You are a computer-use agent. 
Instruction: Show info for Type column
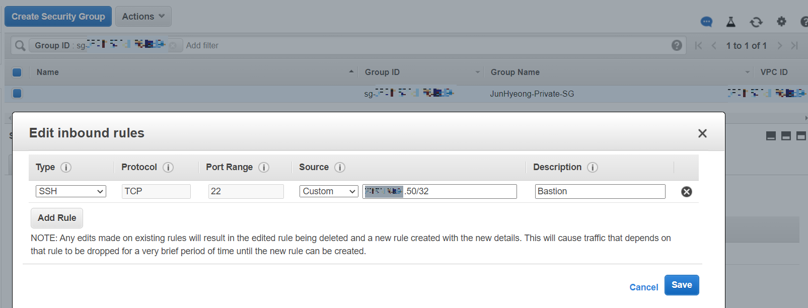(66, 167)
